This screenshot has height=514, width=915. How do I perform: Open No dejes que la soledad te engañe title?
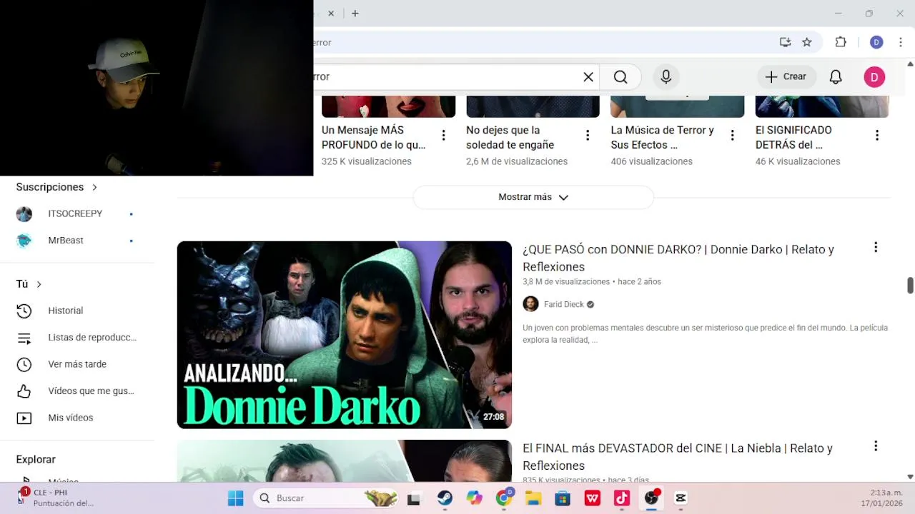510,137
